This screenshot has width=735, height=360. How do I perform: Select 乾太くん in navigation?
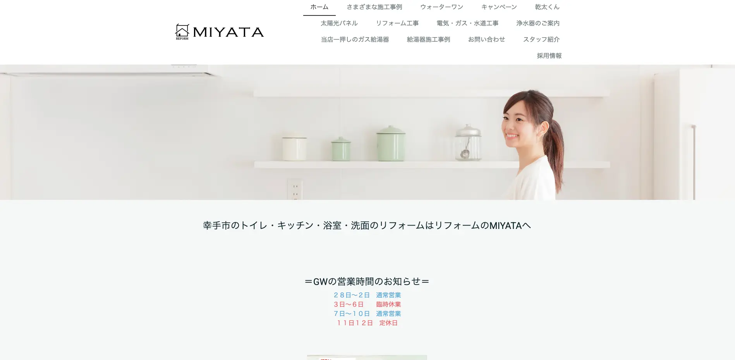point(547,7)
